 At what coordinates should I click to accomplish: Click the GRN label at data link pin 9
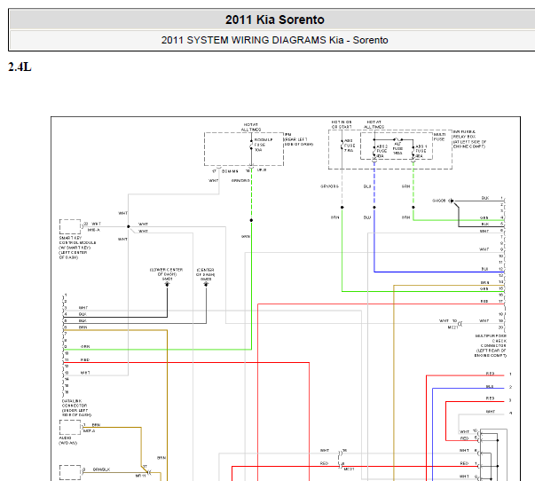[85, 346]
